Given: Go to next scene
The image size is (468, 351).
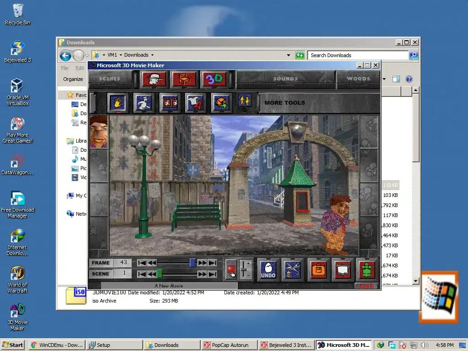Looking at the screenshot, I should (202, 274).
